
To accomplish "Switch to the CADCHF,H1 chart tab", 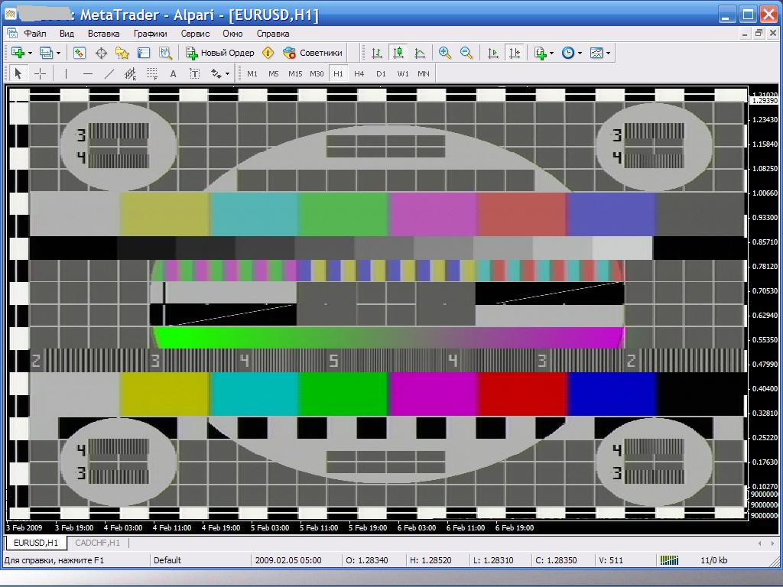I will pyautogui.click(x=97, y=543).
